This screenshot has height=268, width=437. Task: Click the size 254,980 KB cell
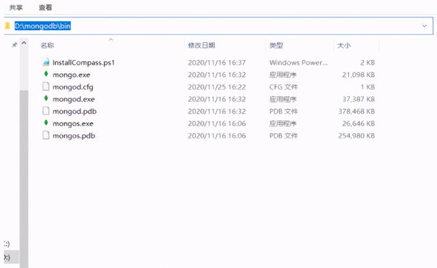pyautogui.click(x=356, y=136)
